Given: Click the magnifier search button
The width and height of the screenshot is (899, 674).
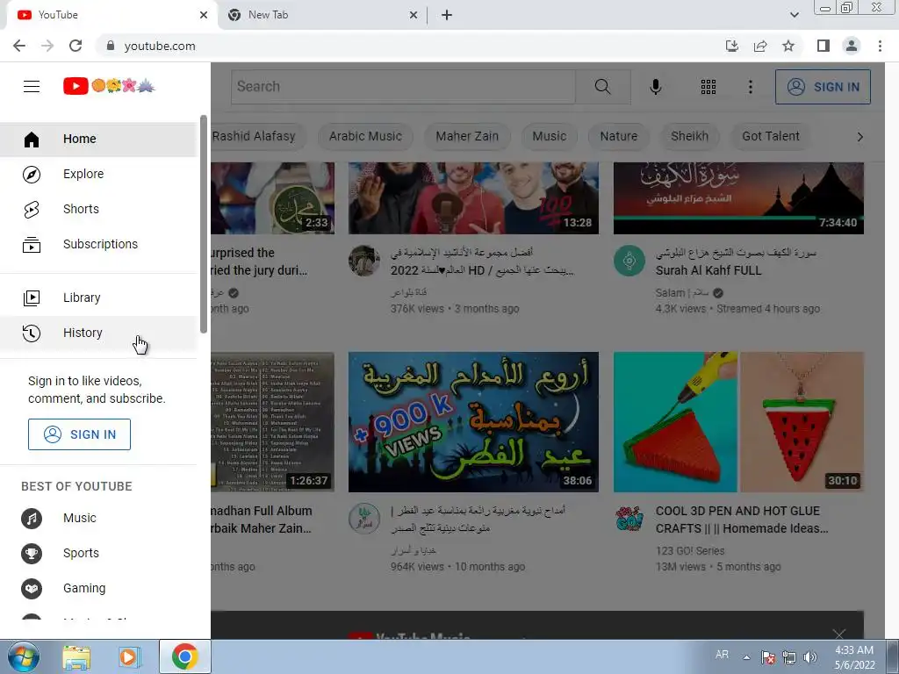Looking at the screenshot, I should (602, 87).
